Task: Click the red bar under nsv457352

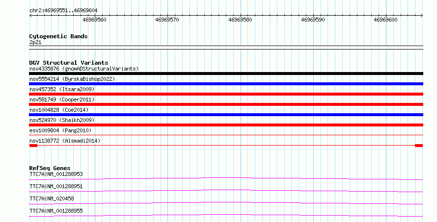Action: click(x=226, y=94)
